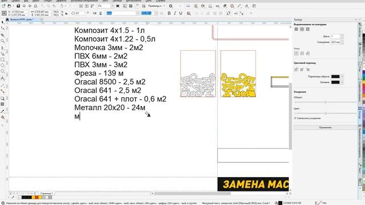365x205 pixels.
Task: Open the 'Привязать к' snap dropdown
Action: pyautogui.click(x=156, y=6)
